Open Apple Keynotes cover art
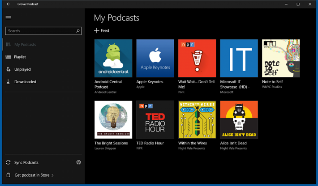Image resolution: width=318 pixels, height=186 pixels. [155, 58]
